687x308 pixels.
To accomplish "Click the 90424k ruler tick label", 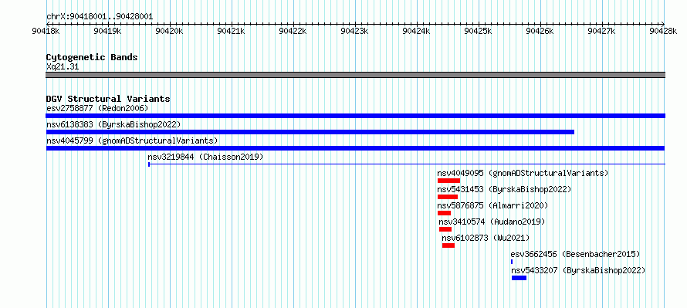I will pos(417,31).
